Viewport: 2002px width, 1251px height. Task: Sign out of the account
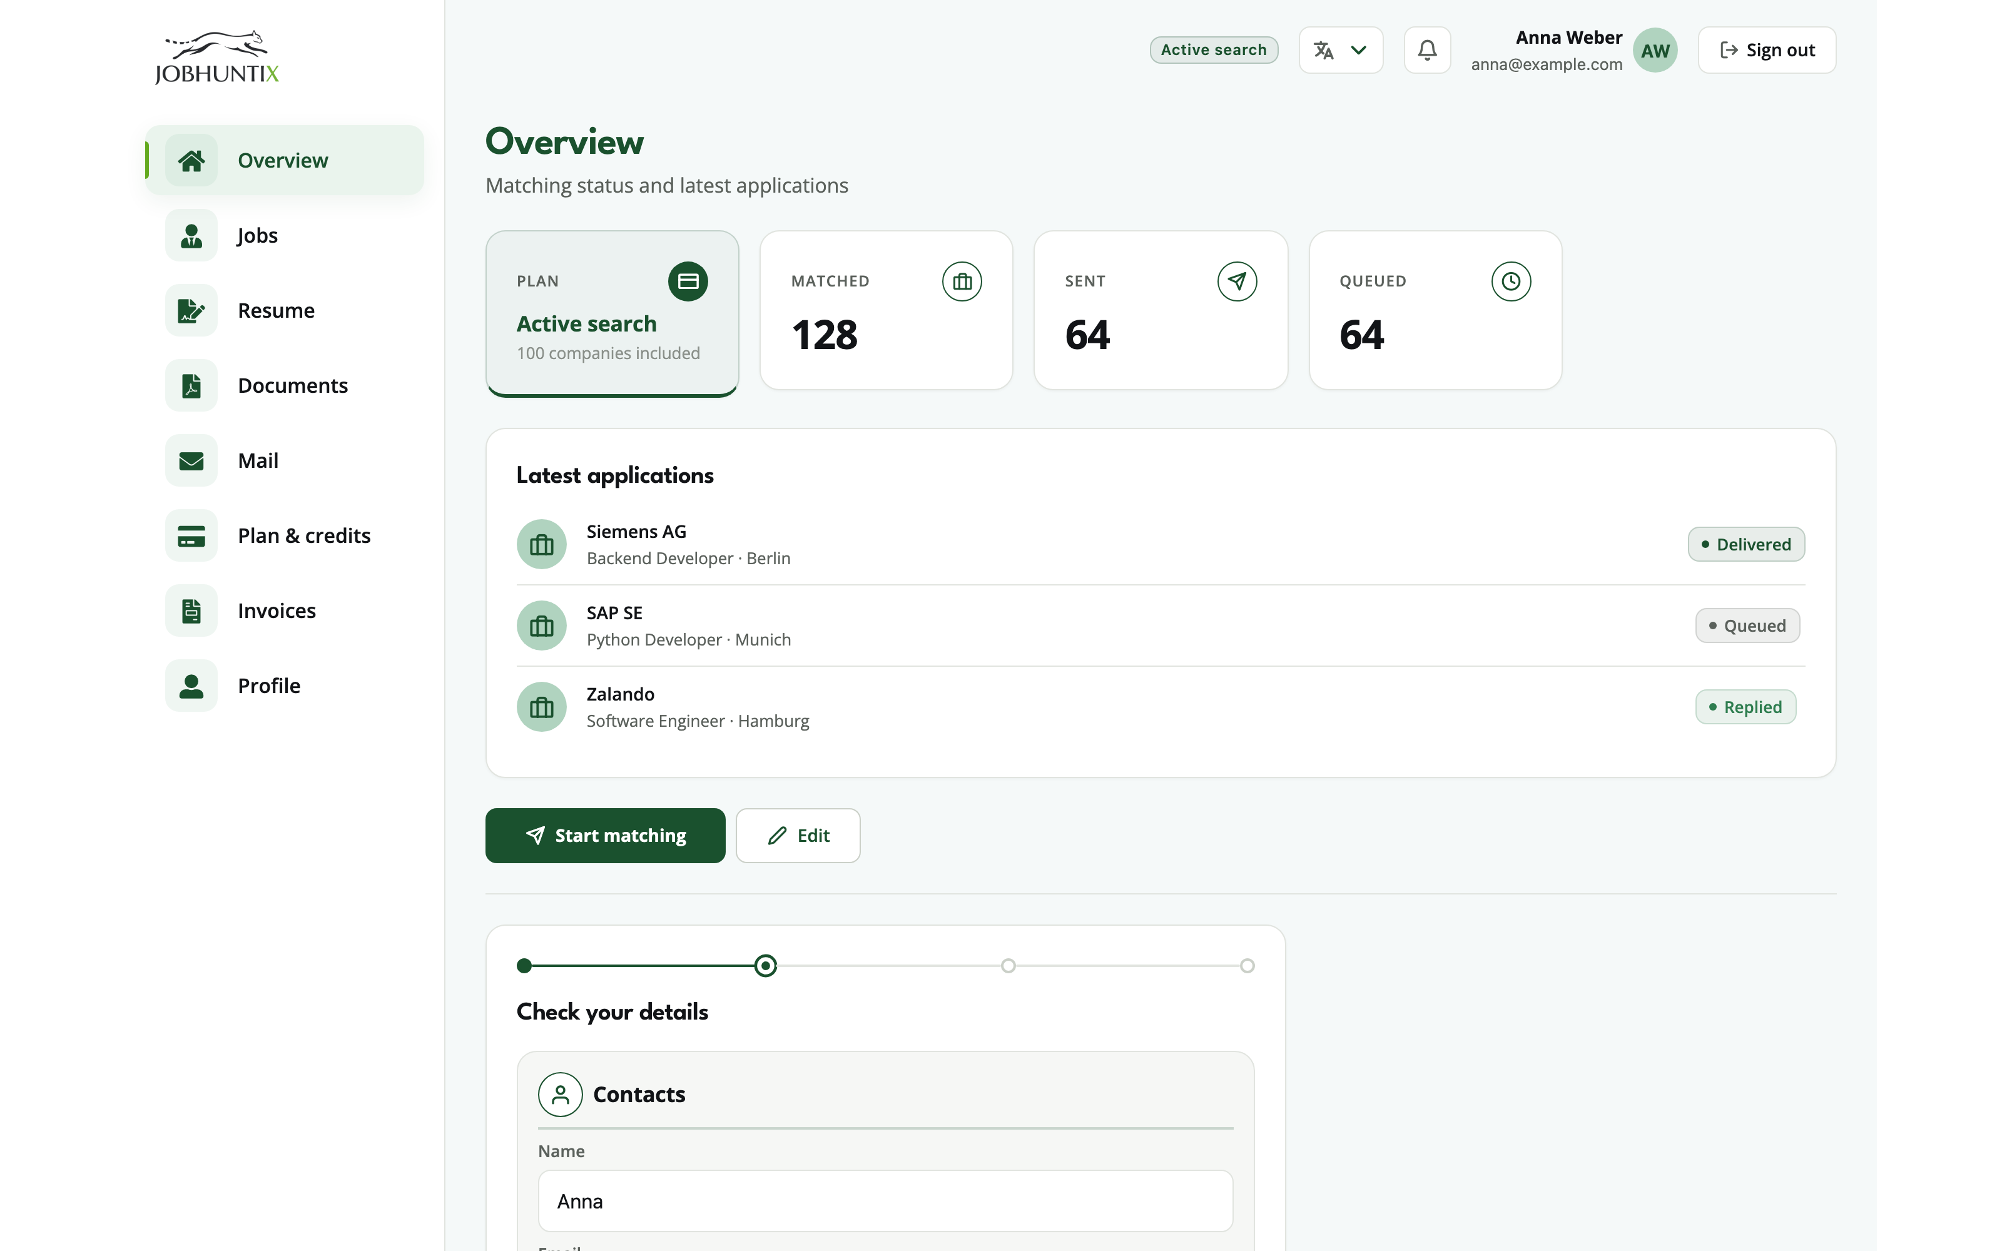[x=1766, y=51]
